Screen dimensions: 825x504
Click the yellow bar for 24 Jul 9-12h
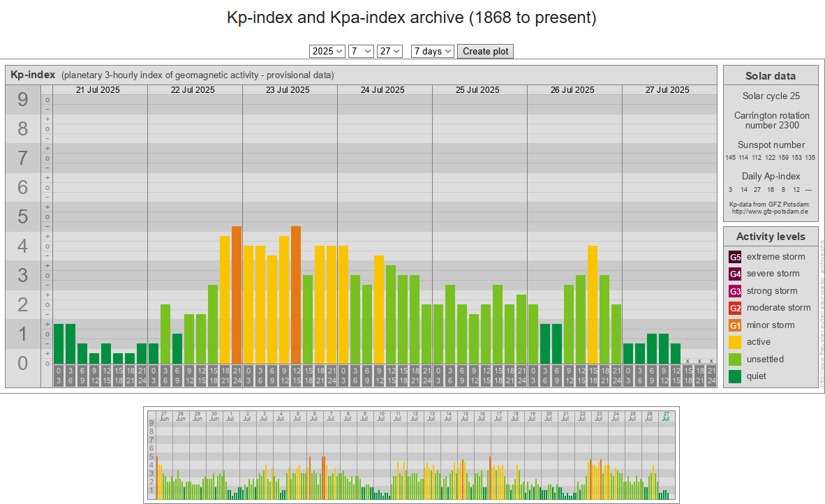click(379, 309)
